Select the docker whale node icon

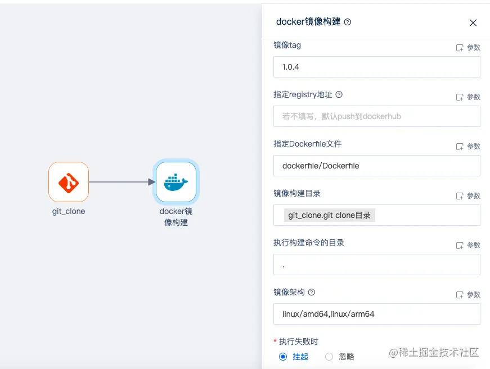176,182
